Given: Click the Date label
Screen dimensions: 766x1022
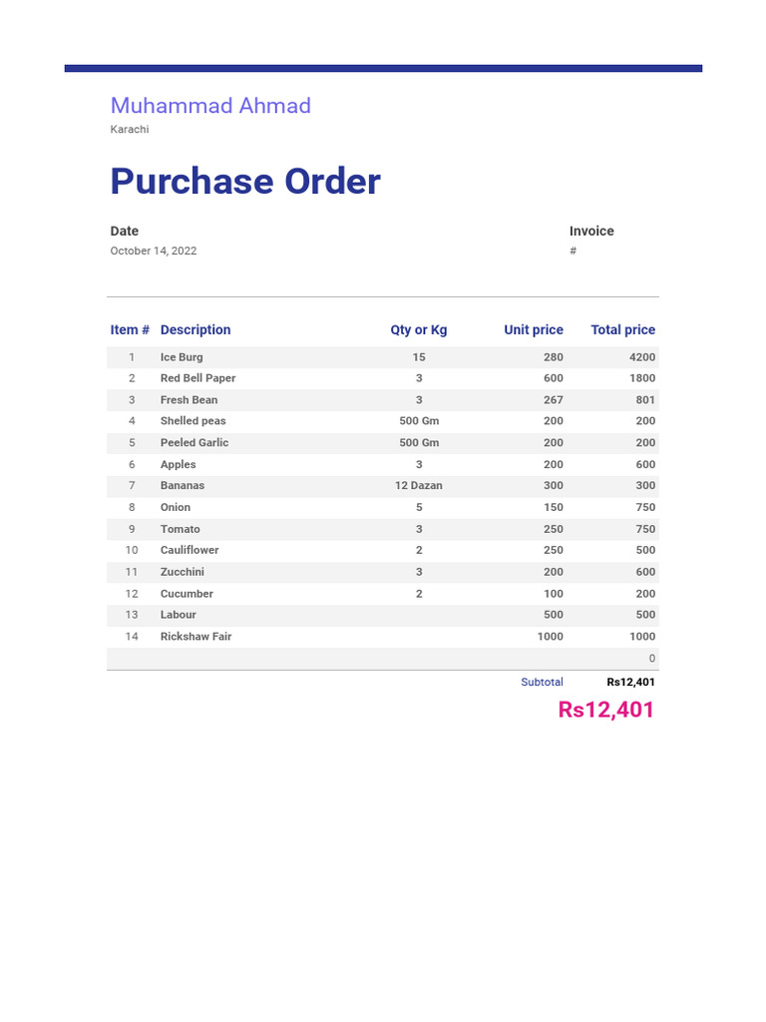Looking at the screenshot, I should (x=125, y=231).
